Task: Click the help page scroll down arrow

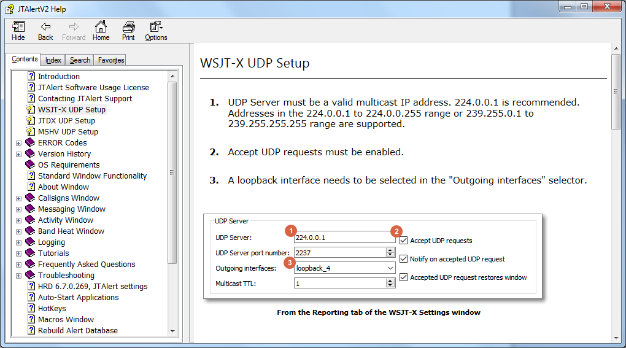Action: (x=616, y=338)
